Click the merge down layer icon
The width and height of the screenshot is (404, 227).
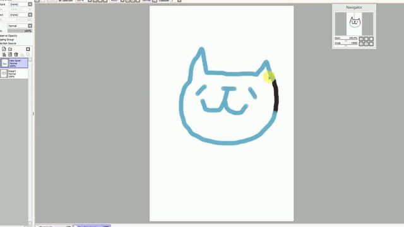pos(10,55)
